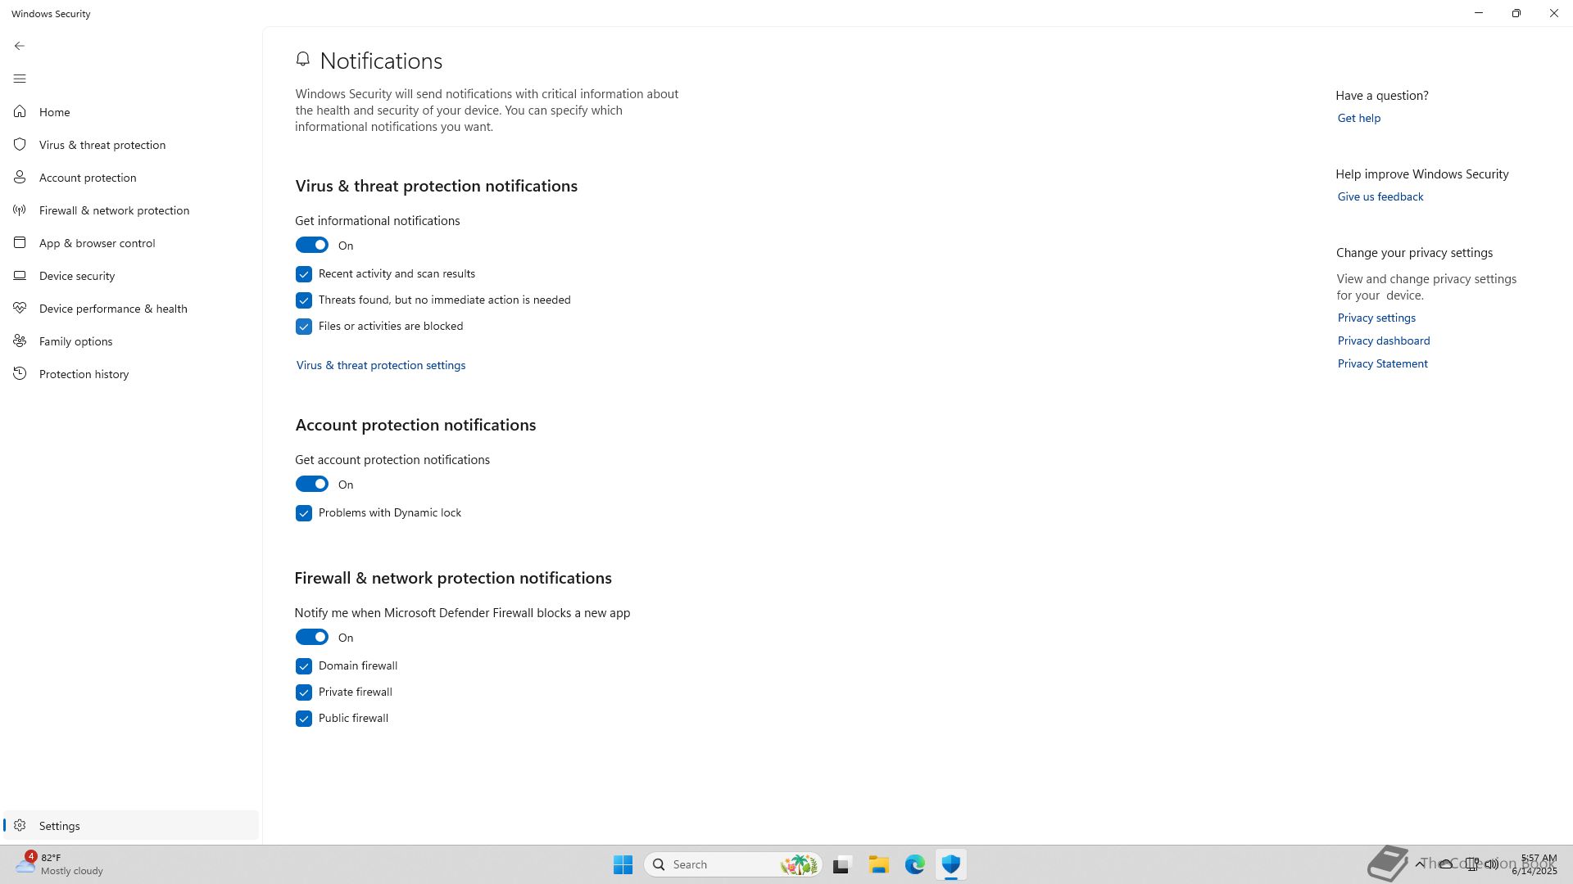Screen dimensions: 1573x884
Task: Click the Account protection person icon
Action: click(20, 178)
